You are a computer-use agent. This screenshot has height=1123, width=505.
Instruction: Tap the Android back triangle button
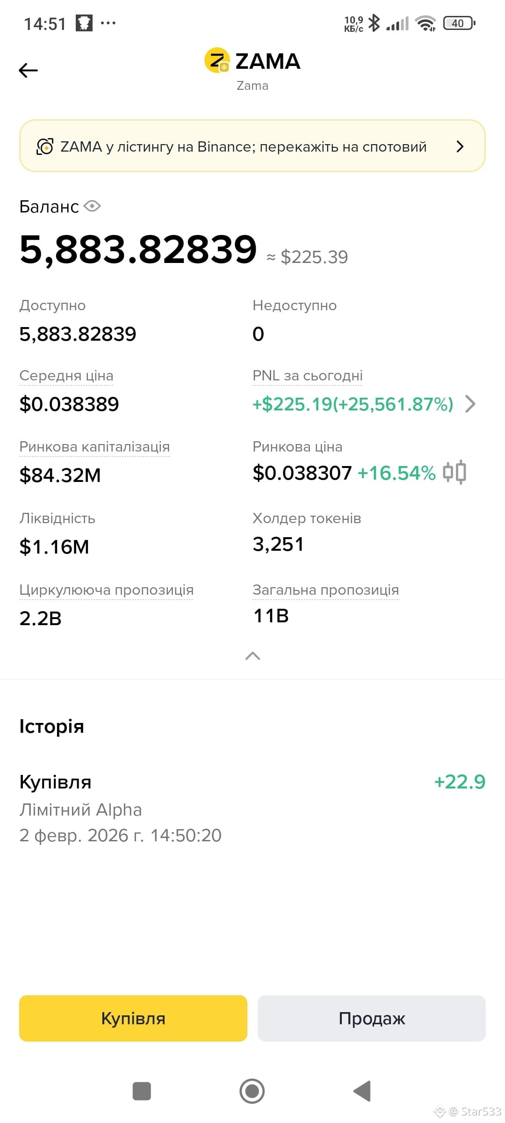point(362,1091)
